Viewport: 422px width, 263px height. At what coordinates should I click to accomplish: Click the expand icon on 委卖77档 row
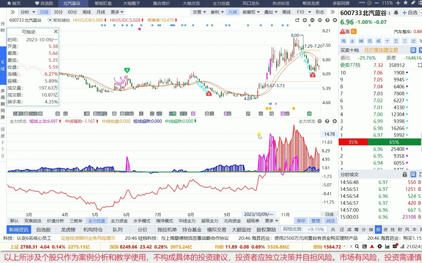[x=420, y=65]
